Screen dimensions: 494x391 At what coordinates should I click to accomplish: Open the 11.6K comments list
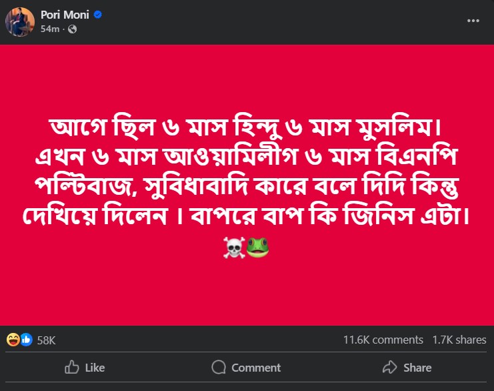tap(383, 340)
